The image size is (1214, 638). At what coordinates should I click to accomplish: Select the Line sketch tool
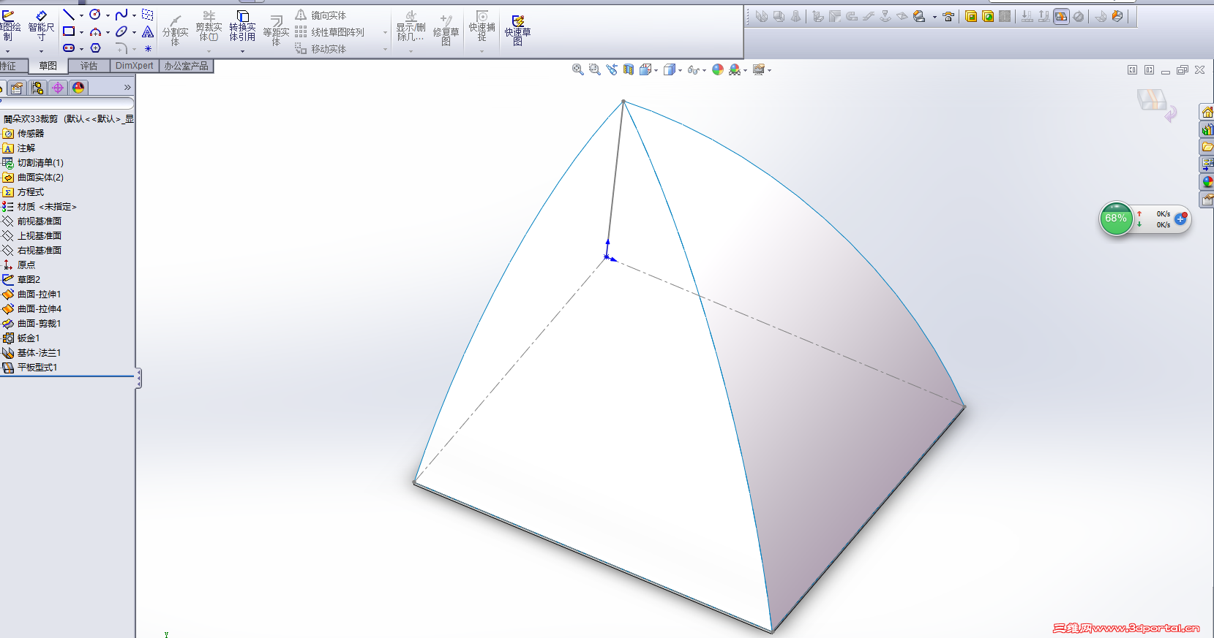point(69,15)
